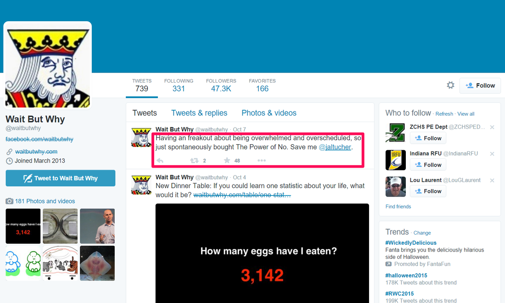Click the @waitbutwhy handle under profile name
The image size is (505, 303).
23,128
